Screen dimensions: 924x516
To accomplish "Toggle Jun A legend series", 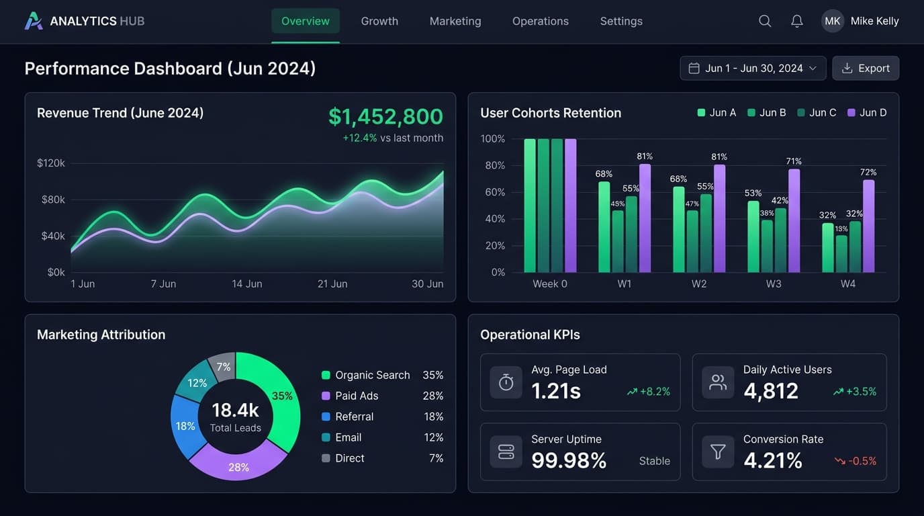I will pos(717,113).
